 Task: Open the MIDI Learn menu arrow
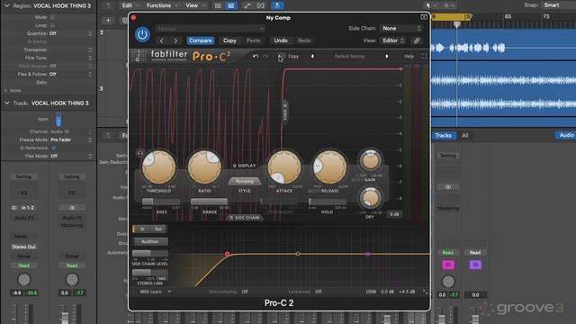pos(169,292)
